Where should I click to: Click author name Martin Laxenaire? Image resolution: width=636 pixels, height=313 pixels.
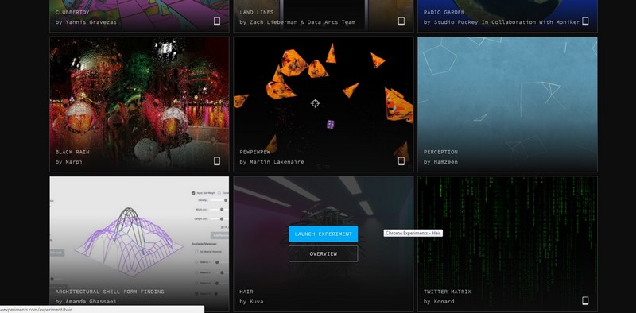276,162
